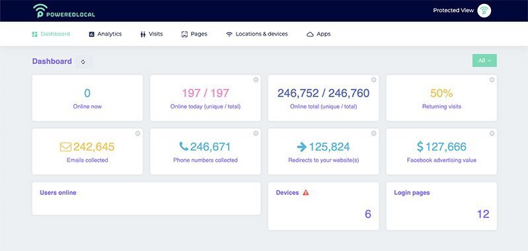
Task: Click Online today (unique / total) label
Action: click(x=206, y=106)
